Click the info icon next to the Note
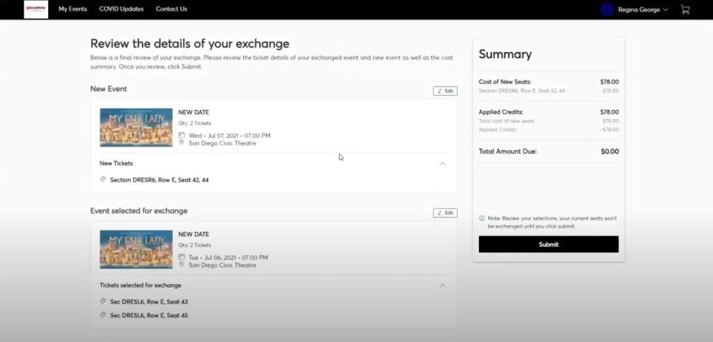The width and height of the screenshot is (713, 342). [482, 218]
